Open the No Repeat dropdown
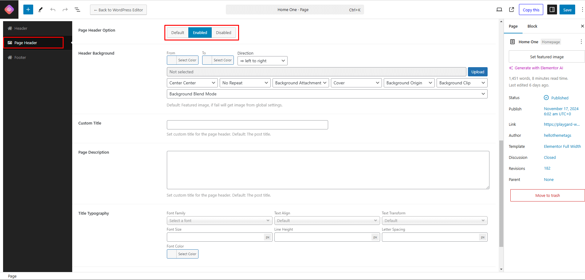 click(x=245, y=83)
